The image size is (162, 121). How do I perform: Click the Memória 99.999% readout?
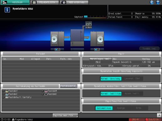coord(148,13)
